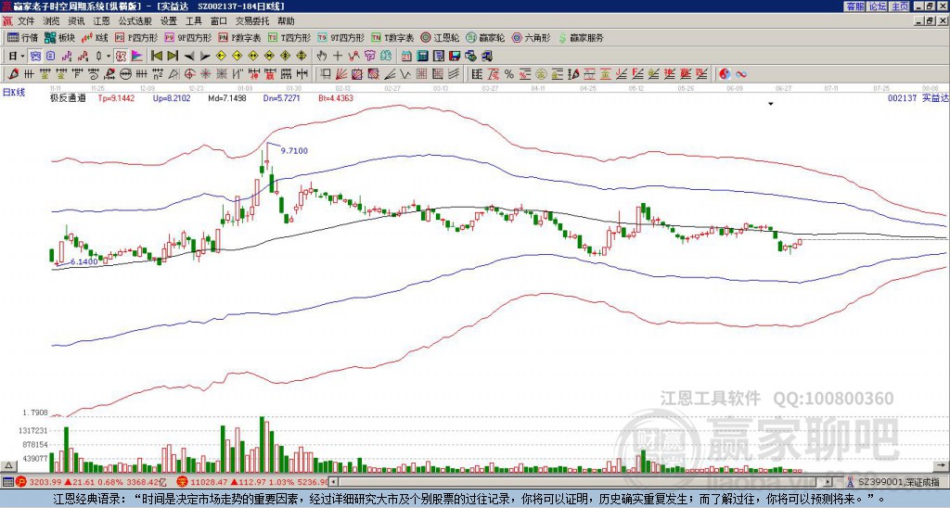The width and height of the screenshot is (950, 508).
Task: Click the percent retracement icon
Action: click(x=509, y=74)
